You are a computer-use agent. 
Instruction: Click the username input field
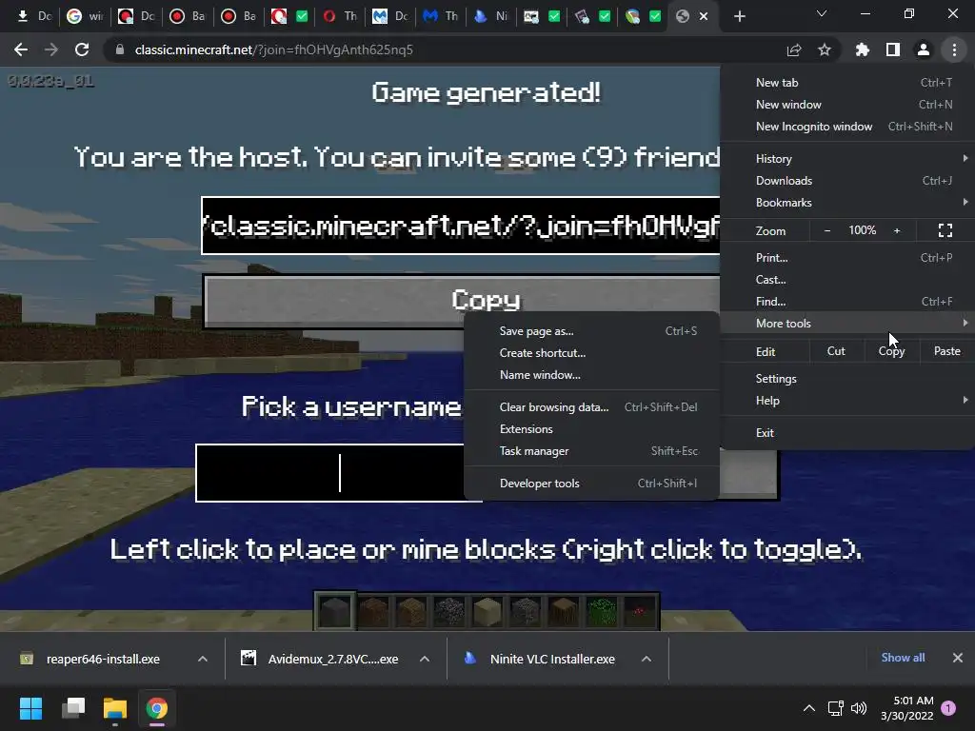click(x=339, y=473)
